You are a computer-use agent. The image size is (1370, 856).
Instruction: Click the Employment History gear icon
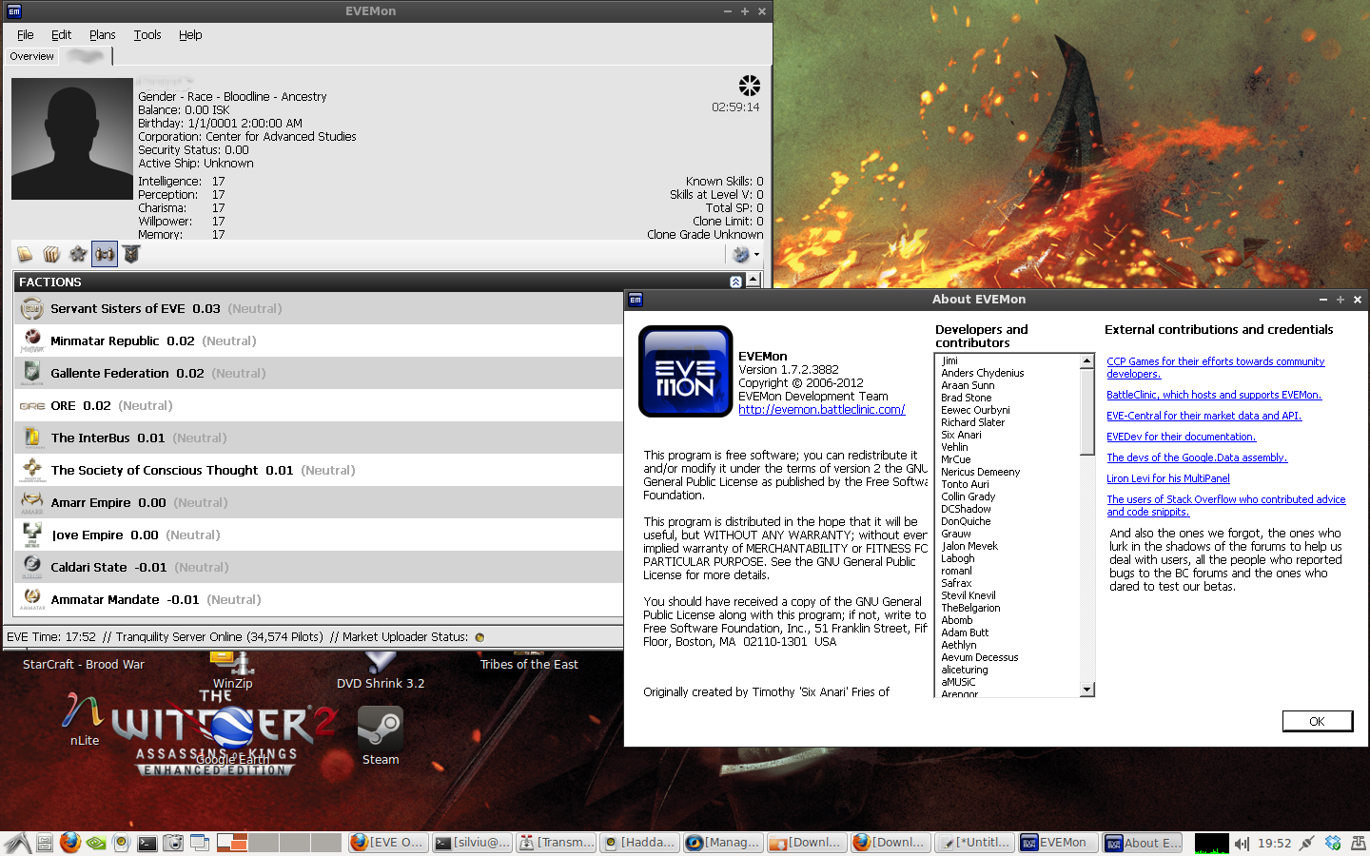point(78,254)
